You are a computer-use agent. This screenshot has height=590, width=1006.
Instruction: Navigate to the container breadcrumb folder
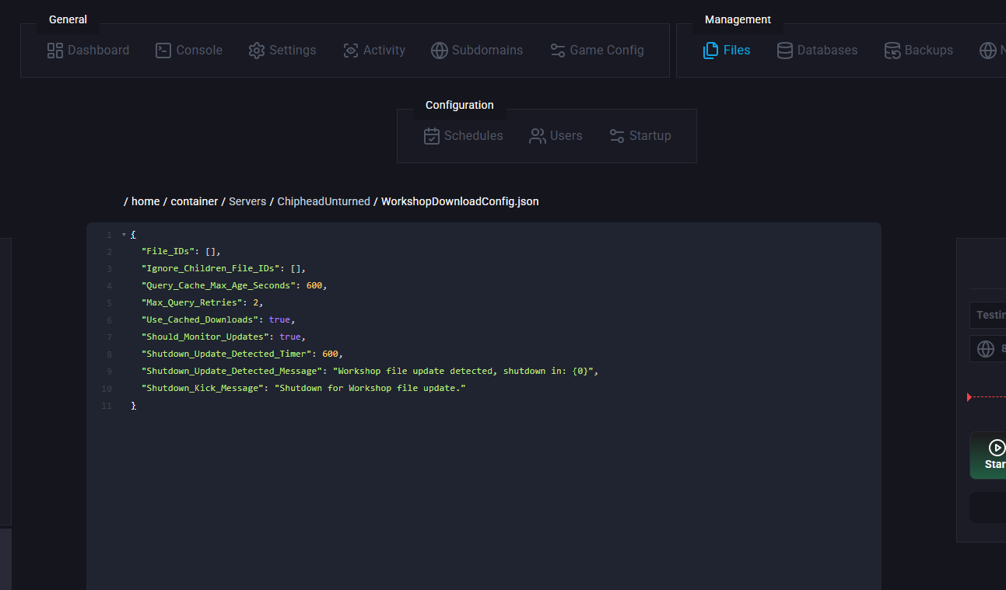pos(195,201)
